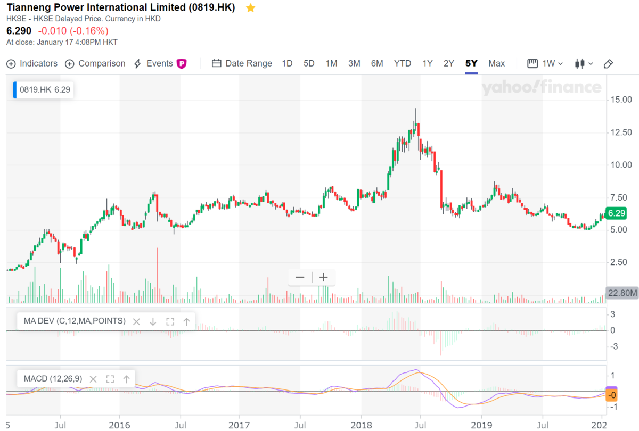Select the 3M time range
Screen dimensions: 639x431
[354, 63]
